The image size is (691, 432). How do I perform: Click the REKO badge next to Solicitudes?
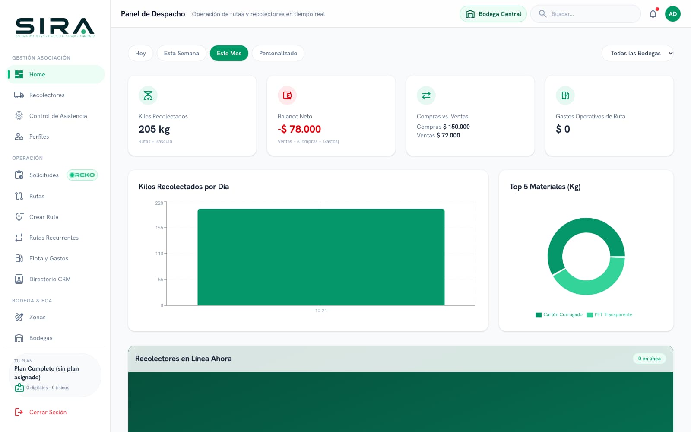(x=82, y=175)
